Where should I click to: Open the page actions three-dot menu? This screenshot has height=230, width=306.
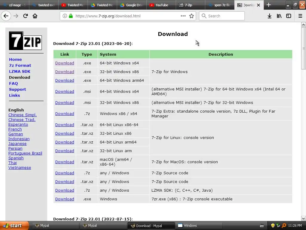[183, 16]
